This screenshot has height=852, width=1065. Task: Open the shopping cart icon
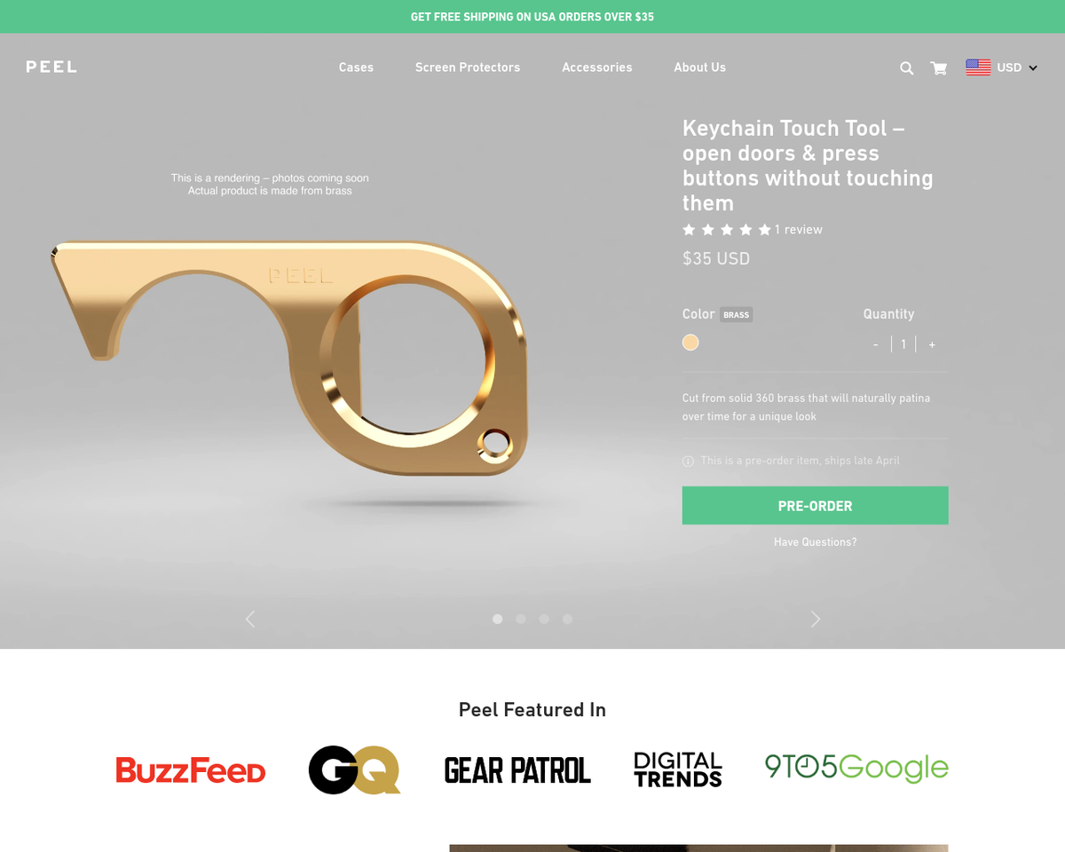click(938, 68)
